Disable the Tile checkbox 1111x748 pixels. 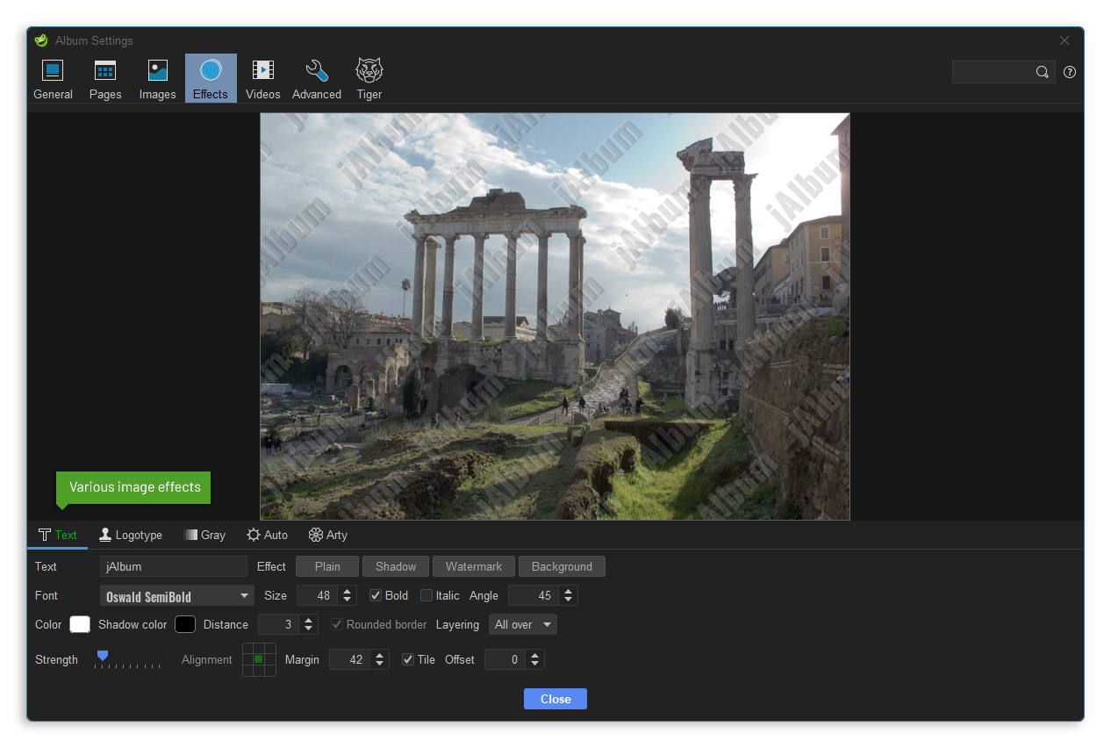408,660
